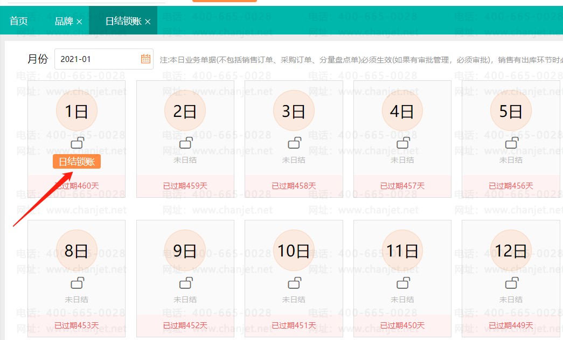Select the 9日 date circle
563x340 pixels.
pos(185,250)
